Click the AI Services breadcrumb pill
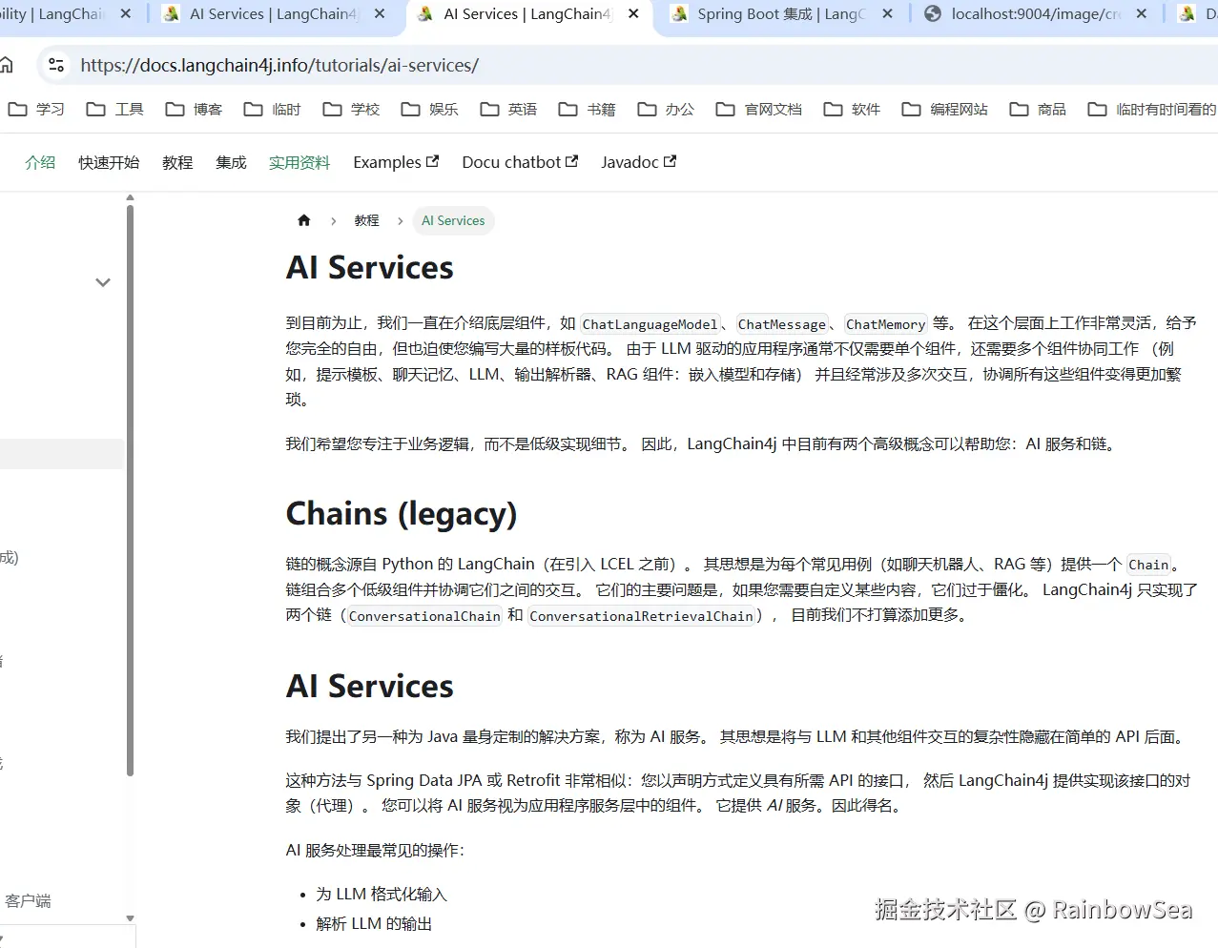Image resolution: width=1218 pixels, height=948 pixels. 453,220
